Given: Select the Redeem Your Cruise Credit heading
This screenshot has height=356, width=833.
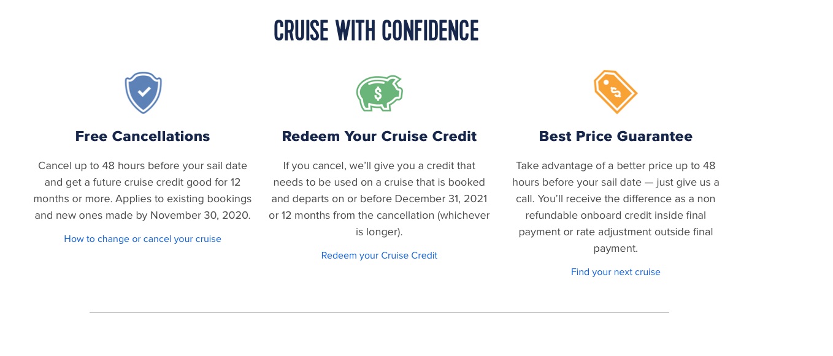Looking at the screenshot, I should [x=379, y=136].
